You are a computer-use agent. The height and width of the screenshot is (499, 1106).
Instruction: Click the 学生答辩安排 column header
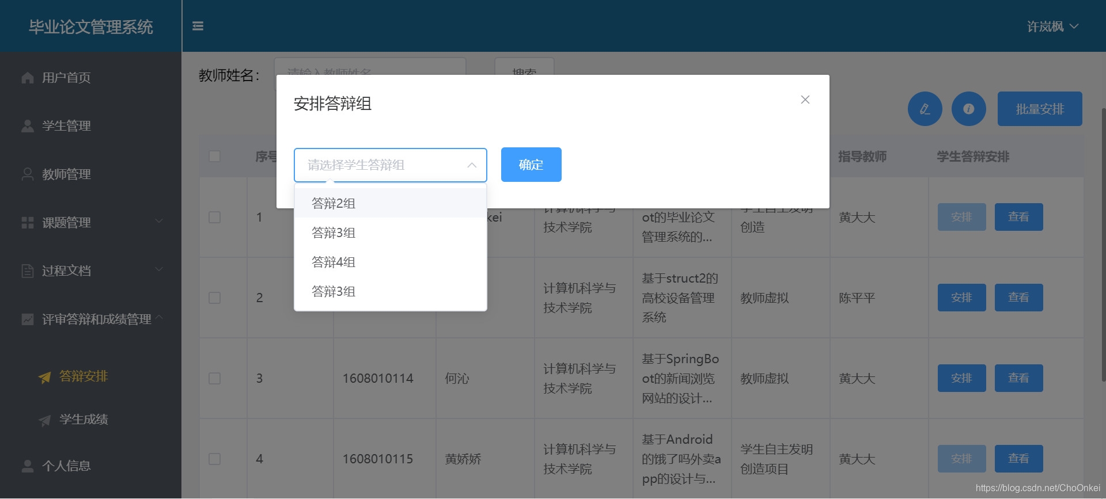[x=973, y=157]
